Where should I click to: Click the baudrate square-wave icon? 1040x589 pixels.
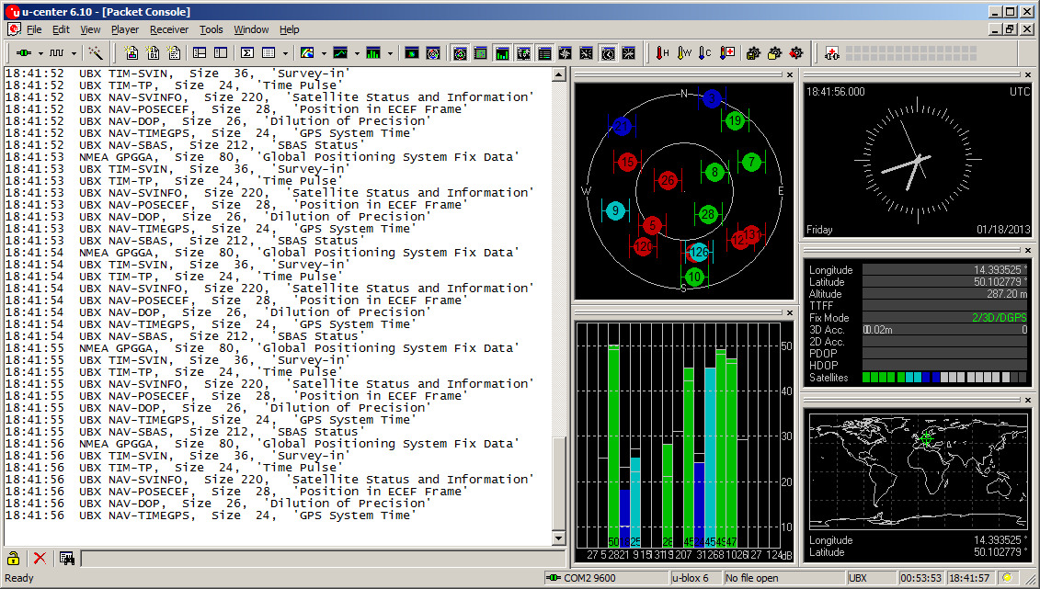tap(57, 53)
